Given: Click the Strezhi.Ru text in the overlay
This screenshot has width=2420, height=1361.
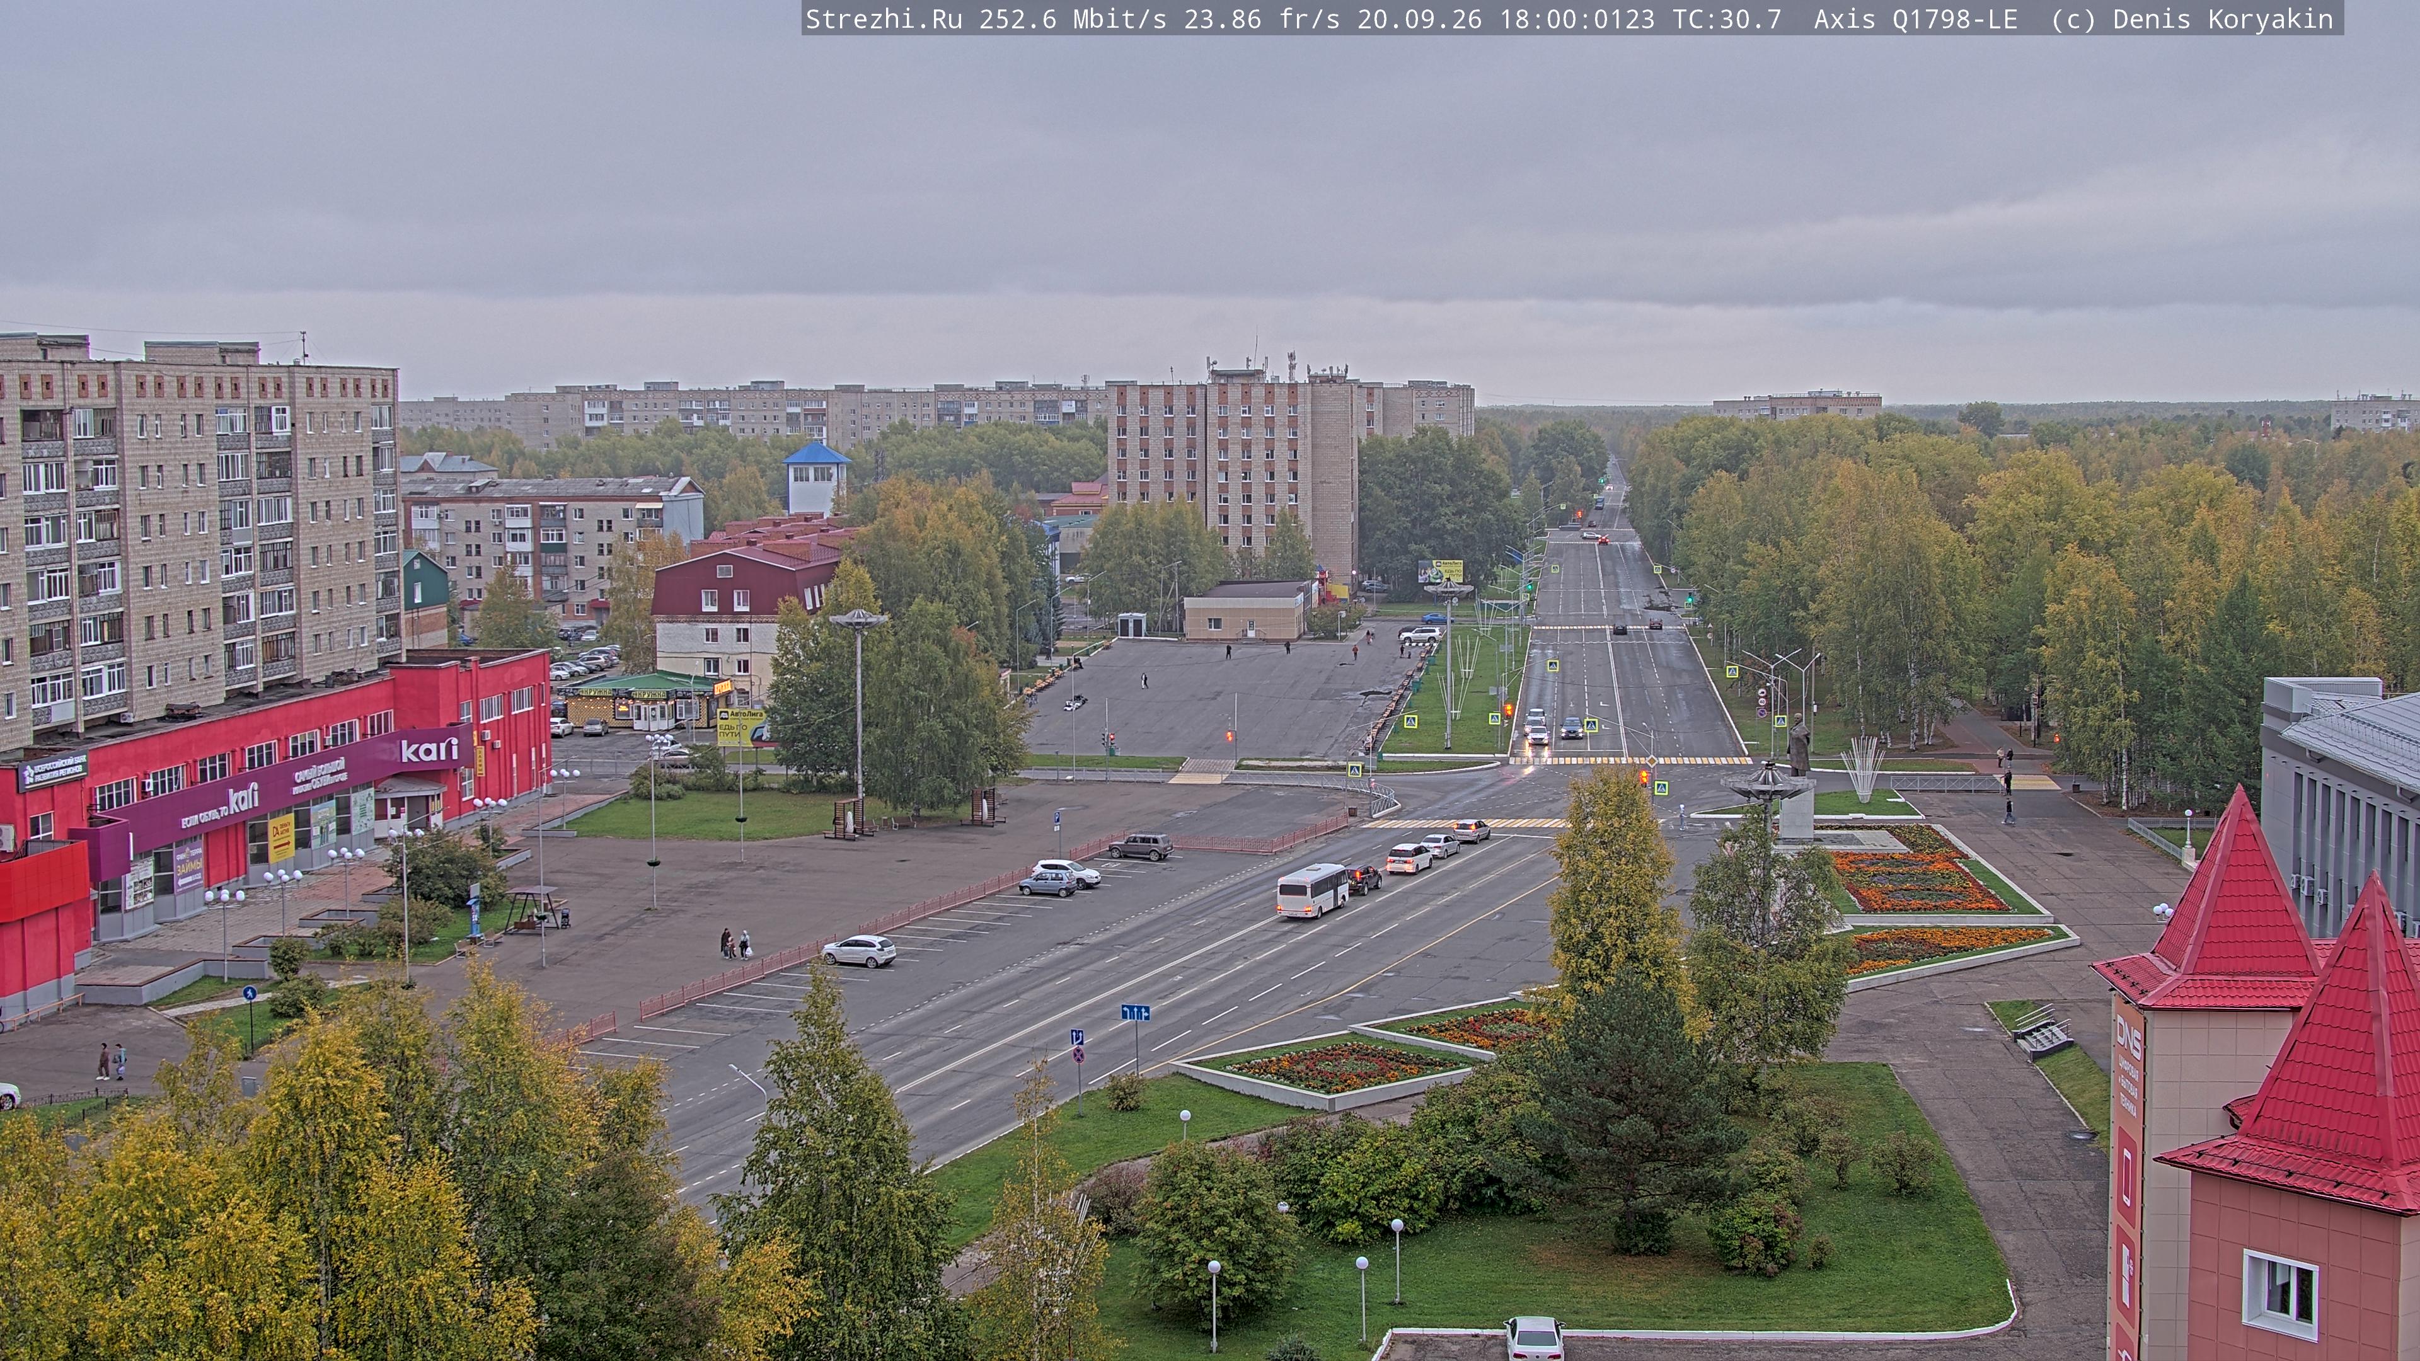Looking at the screenshot, I should click(883, 19).
